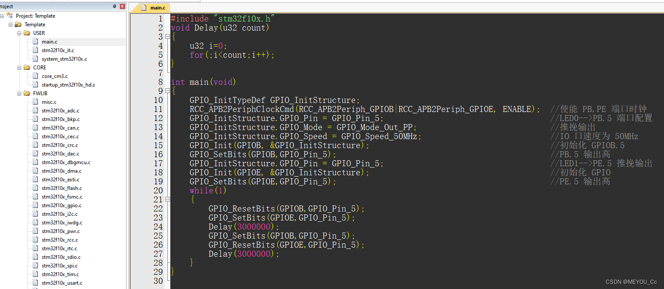Select stm32f10x_tim.c in the project tree
Screen dimensions: 664x289
pyautogui.click(x=60, y=274)
